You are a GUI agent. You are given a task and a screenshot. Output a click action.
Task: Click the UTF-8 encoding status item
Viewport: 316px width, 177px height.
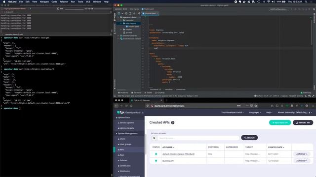click(276, 96)
